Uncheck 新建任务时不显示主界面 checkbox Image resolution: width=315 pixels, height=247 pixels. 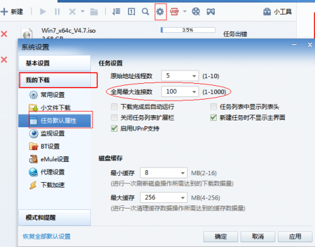point(214,117)
